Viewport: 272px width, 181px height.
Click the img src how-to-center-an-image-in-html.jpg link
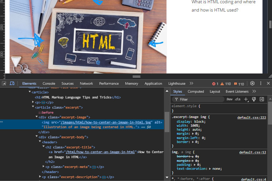coord(106,122)
